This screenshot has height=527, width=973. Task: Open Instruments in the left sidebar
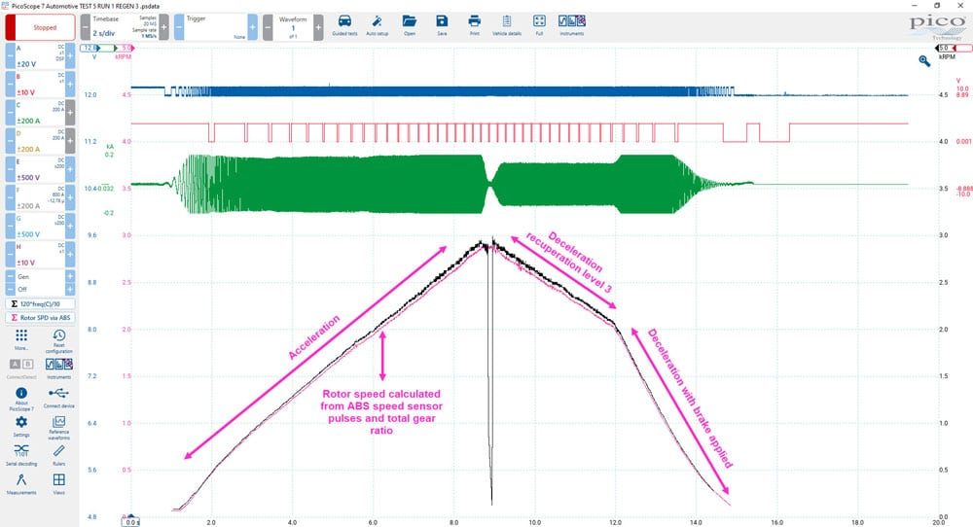click(59, 369)
